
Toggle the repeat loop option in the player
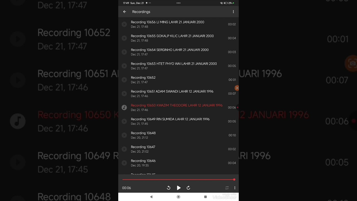pos(227,188)
